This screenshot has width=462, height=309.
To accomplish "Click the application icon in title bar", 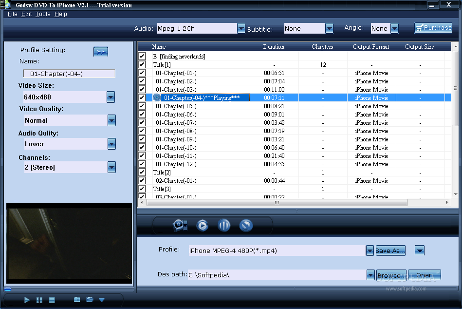I will coord(5,5).
